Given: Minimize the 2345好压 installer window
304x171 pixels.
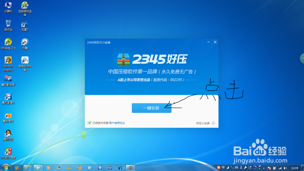Looking at the screenshot, I should point(209,42).
